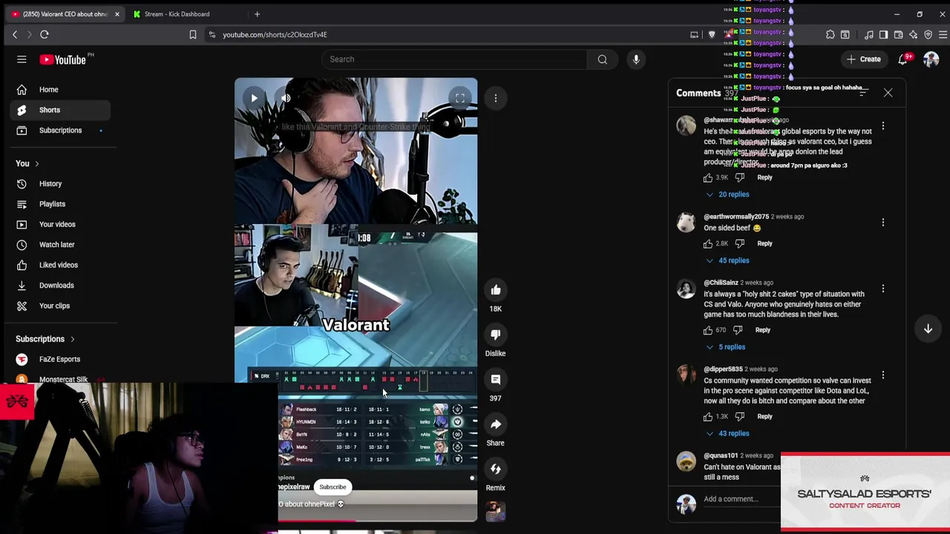Enter fullscreen on the Short
The width and height of the screenshot is (950, 534).
pos(460,98)
